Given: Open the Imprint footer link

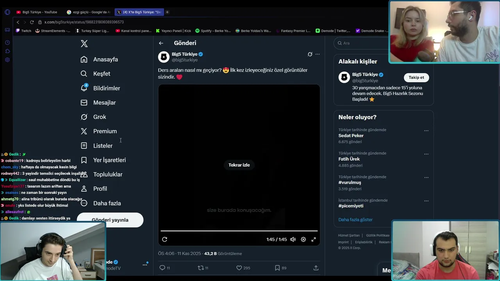Looking at the screenshot, I should [343, 242].
